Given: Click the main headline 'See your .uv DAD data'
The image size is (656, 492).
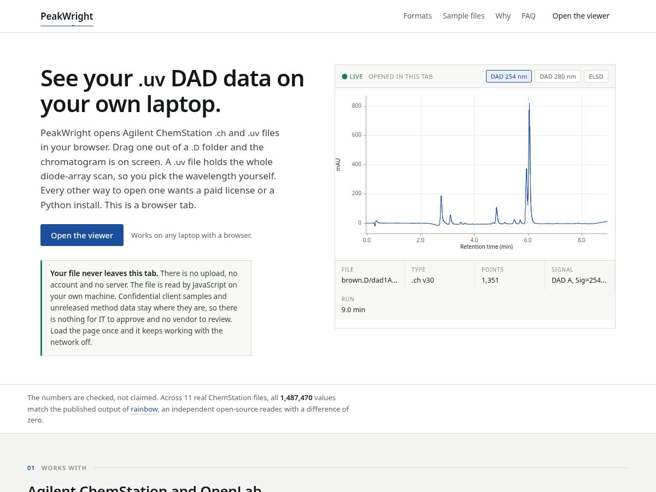Looking at the screenshot, I should [x=172, y=91].
